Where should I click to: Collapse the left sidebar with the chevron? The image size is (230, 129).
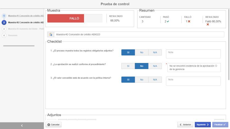22,125
